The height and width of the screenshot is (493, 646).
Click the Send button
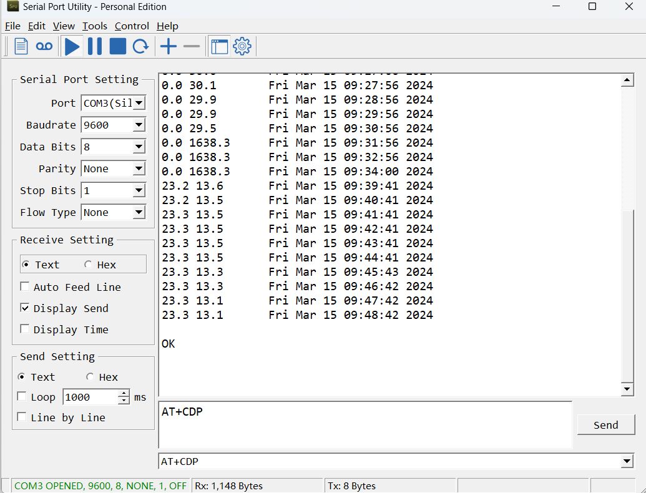tap(605, 424)
